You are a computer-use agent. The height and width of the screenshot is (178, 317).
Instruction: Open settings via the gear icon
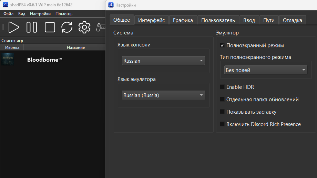[x=84, y=27]
